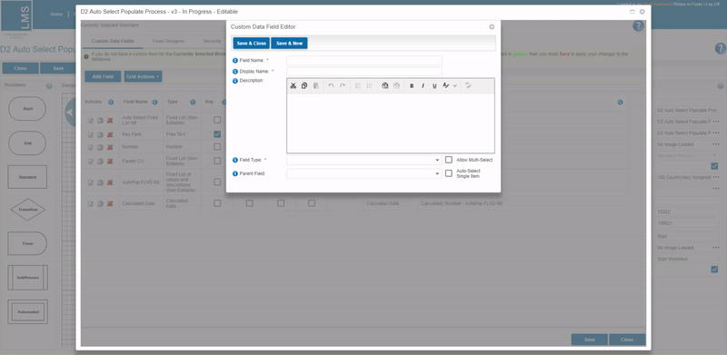Click the Save & New button
727x355 pixels.
(x=289, y=43)
